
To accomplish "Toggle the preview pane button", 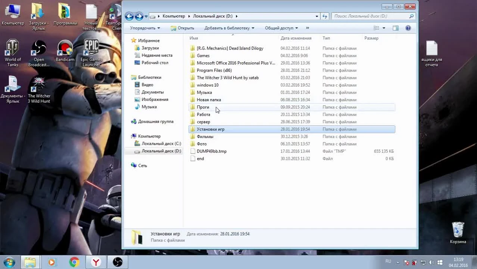I will (x=395, y=28).
